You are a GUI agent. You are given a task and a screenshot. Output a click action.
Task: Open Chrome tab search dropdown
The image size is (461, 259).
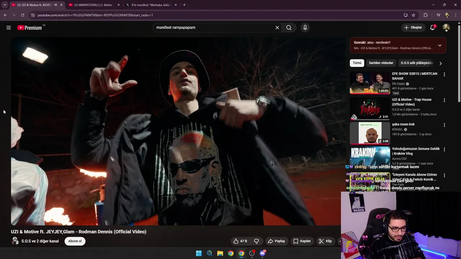pos(5,5)
